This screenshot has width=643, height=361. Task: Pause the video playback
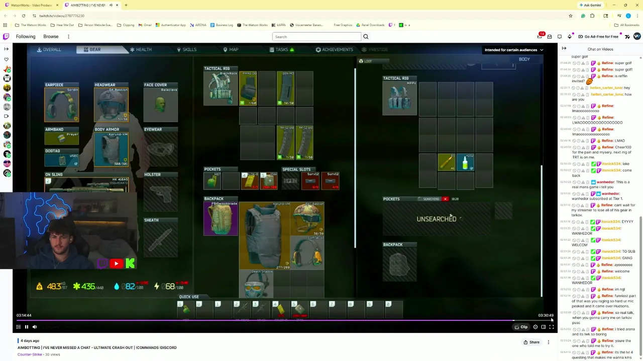[x=26, y=327]
